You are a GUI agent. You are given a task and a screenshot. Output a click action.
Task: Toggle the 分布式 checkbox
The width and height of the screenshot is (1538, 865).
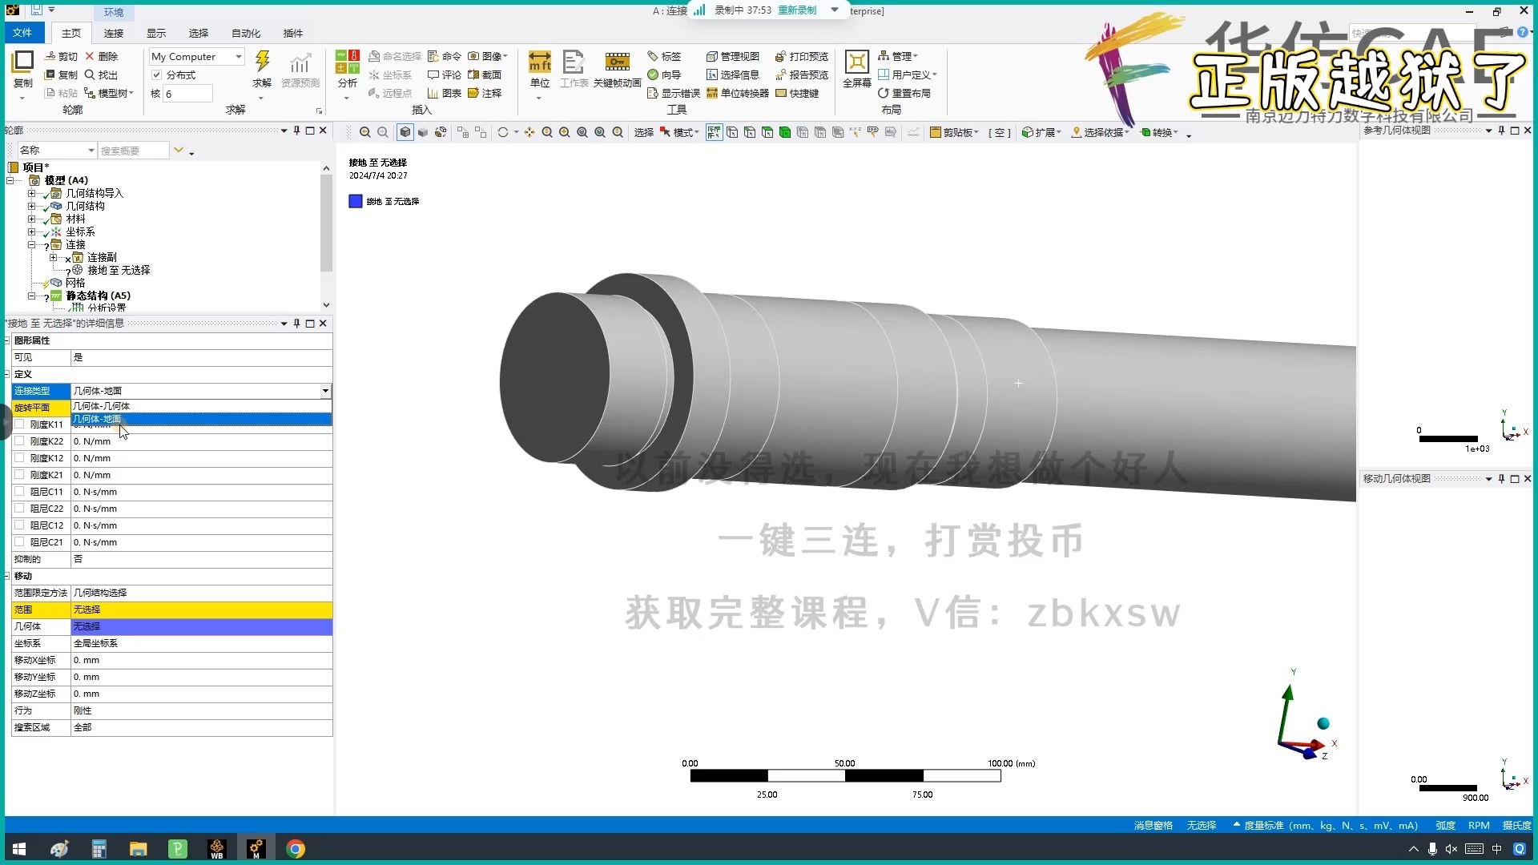pos(157,75)
